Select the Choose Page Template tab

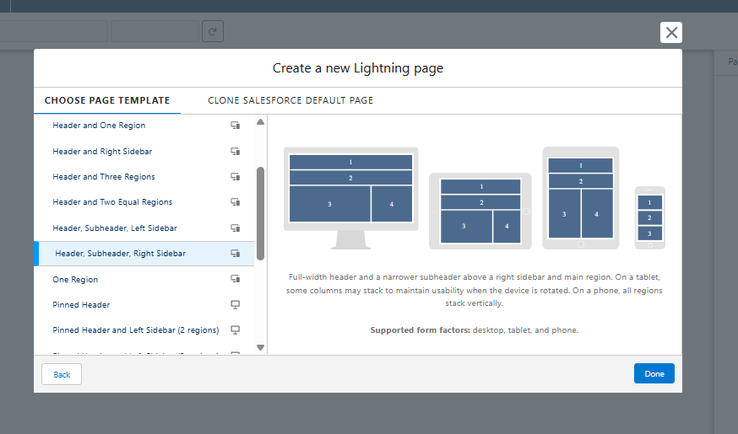[x=107, y=100]
